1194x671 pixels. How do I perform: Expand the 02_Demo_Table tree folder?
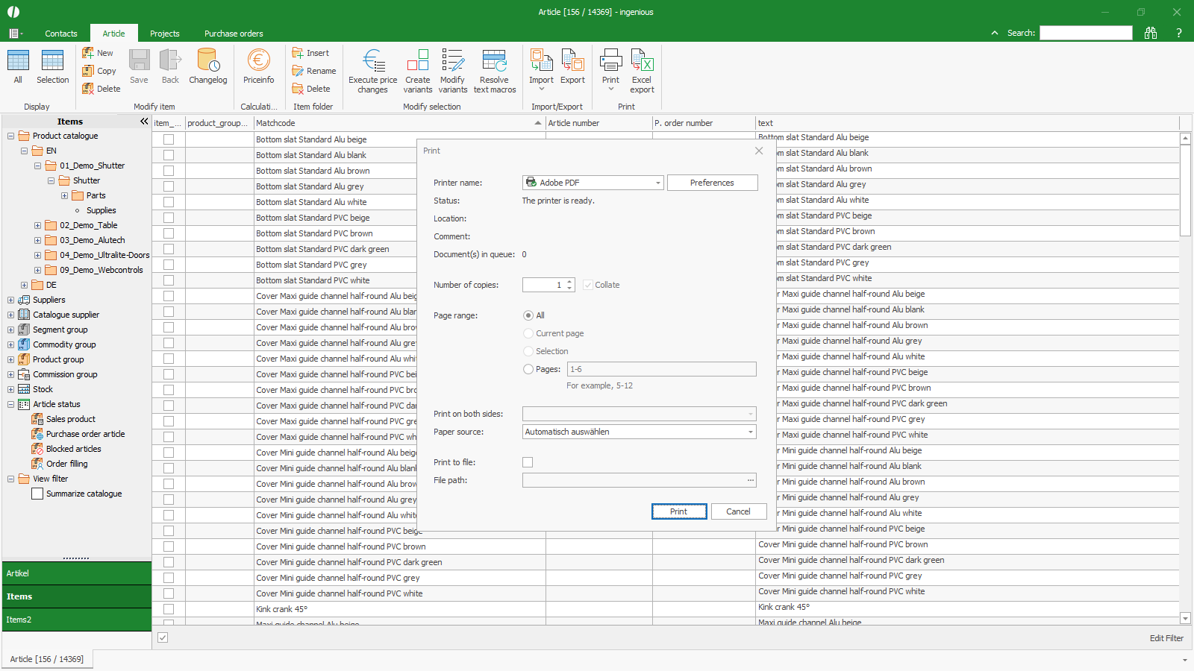(x=37, y=225)
